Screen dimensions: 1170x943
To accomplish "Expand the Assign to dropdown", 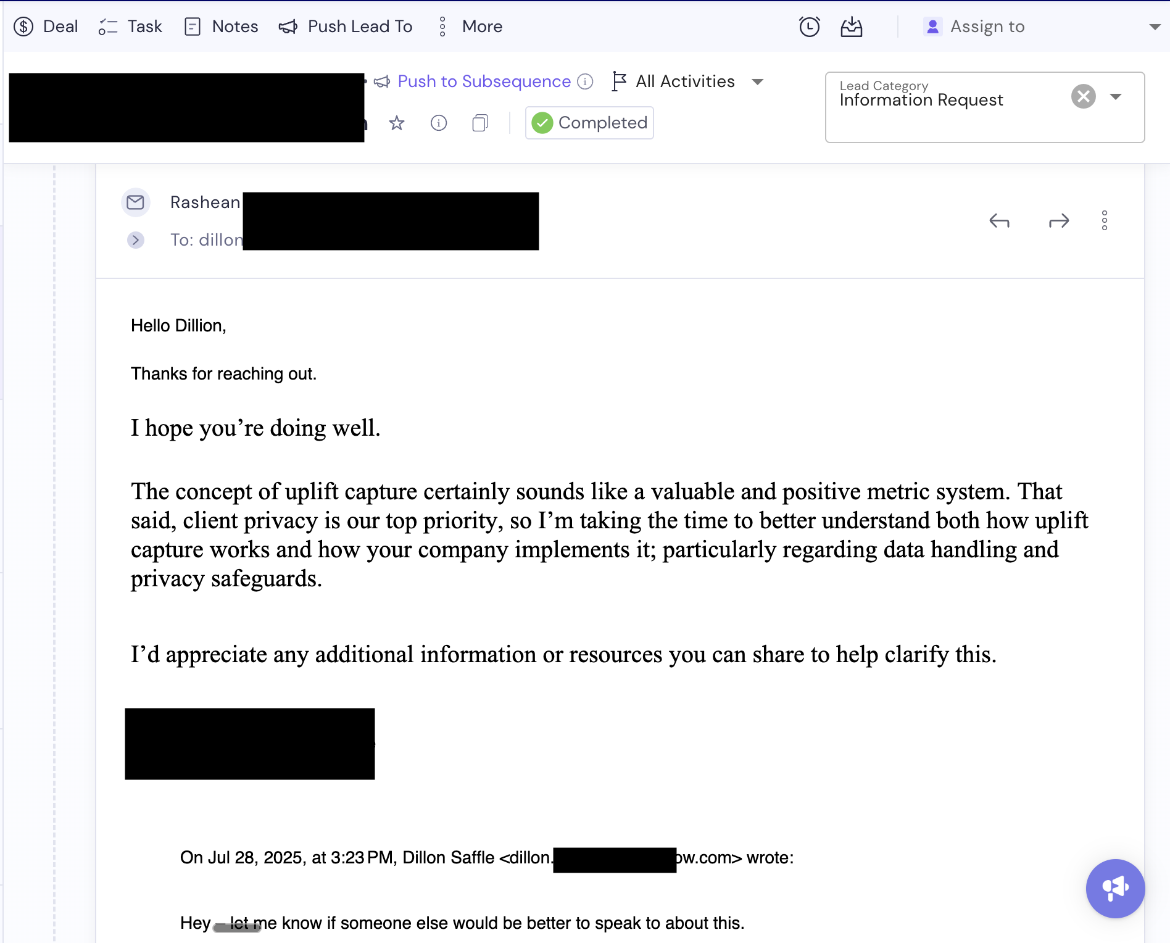I will 1154,27.
